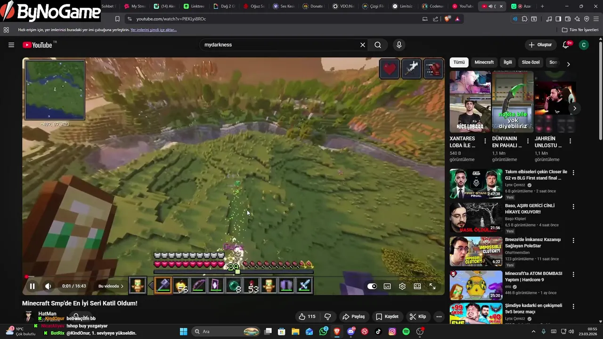This screenshot has height=339, width=603.
Task: Open Brave Wallet icon
Action: [x=568, y=19]
